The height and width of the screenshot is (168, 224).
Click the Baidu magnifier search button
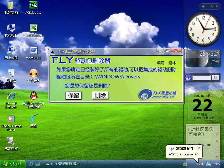pos(216,78)
